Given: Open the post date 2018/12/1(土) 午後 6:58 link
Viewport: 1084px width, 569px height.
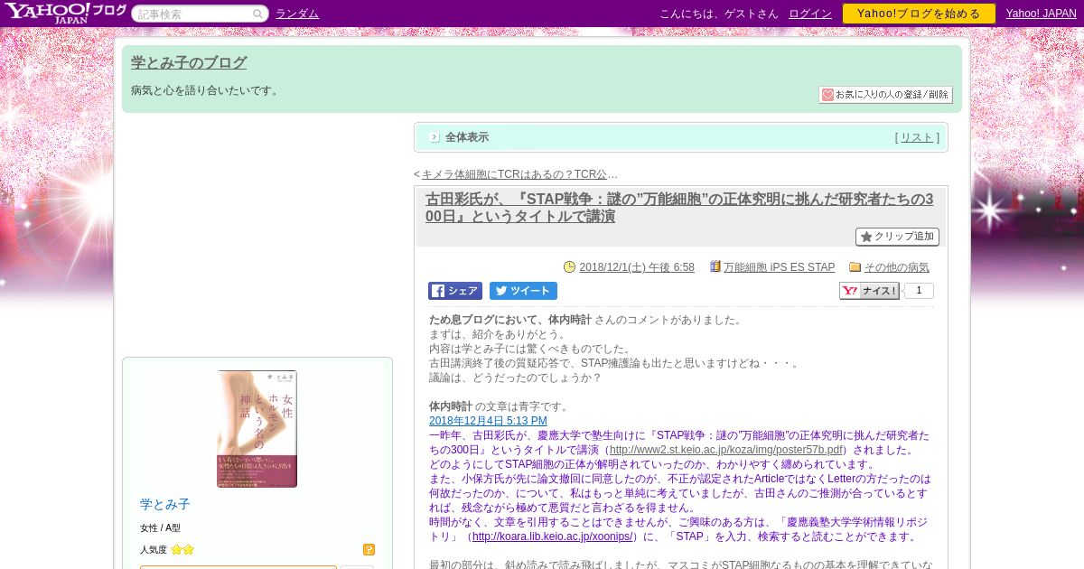Looking at the screenshot, I should click(637, 267).
